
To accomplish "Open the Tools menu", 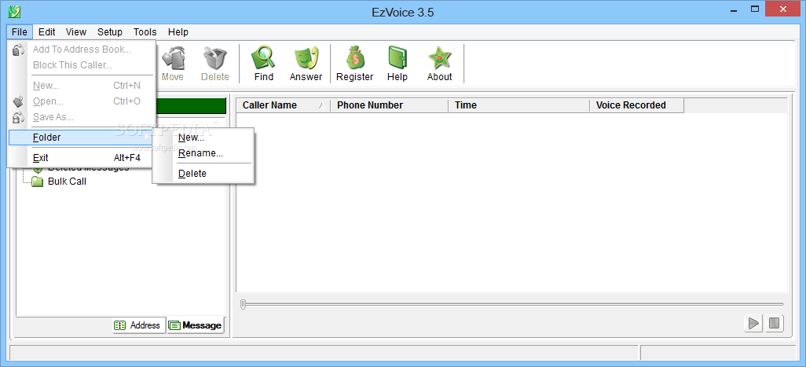I will coord(145,32).
